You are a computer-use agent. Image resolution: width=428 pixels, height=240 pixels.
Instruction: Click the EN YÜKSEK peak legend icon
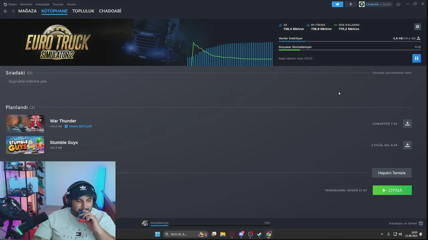click(x=308, y=25)
